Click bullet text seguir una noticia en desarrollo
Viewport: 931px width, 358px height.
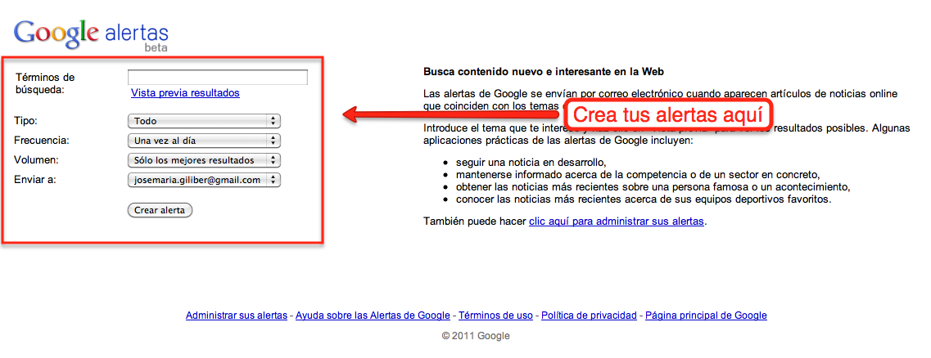click(x=531, y=162)
